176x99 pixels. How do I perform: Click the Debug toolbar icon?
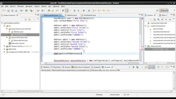coord(21,10)
